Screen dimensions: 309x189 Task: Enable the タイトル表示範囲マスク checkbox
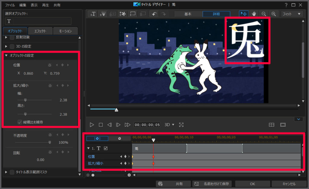[x=12, y=172]
